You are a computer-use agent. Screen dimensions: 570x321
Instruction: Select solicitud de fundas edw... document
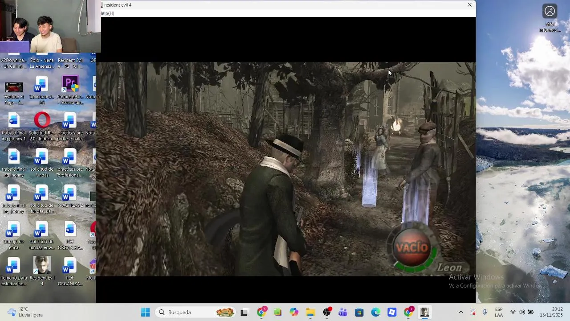click(x=42, y=236)
